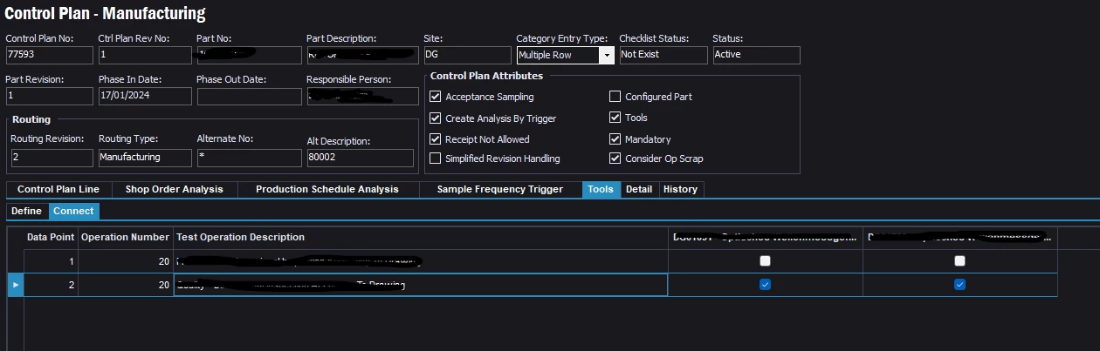Sort by the Data Point column header
The image size is (1100, 351).
(51, 237)
